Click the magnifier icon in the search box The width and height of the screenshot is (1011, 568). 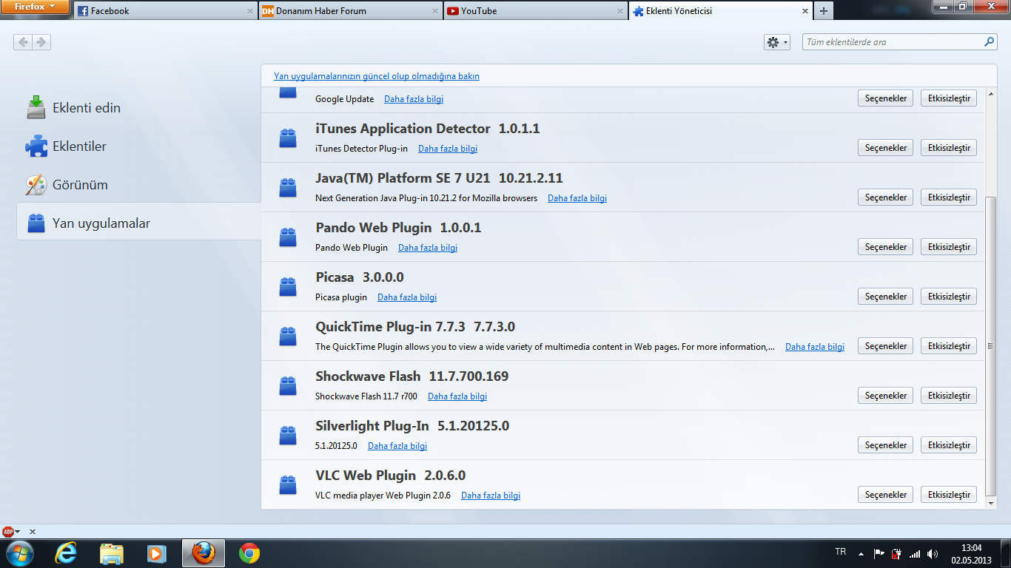click(989, 42)
